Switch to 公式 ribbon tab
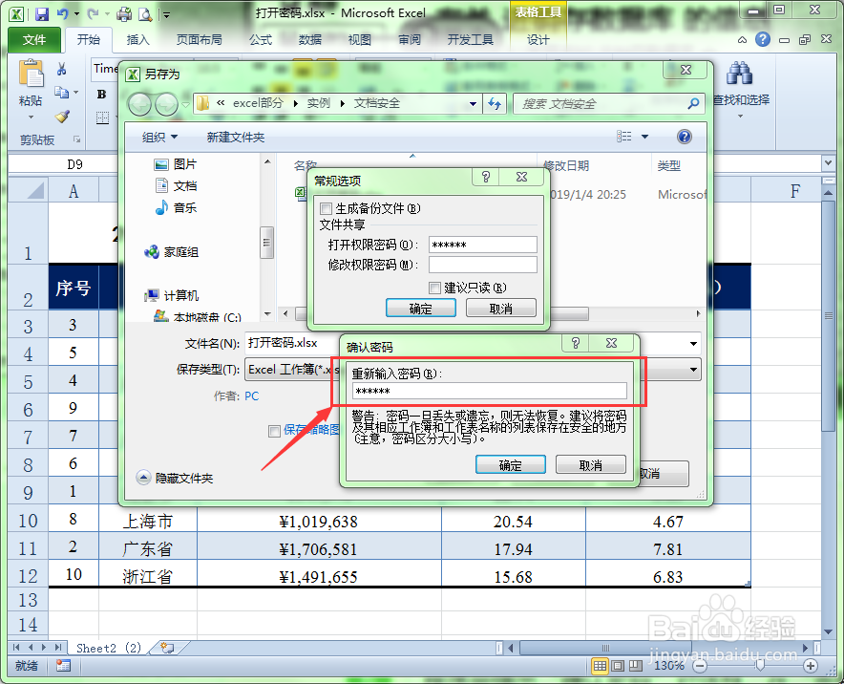 point(261,40)
